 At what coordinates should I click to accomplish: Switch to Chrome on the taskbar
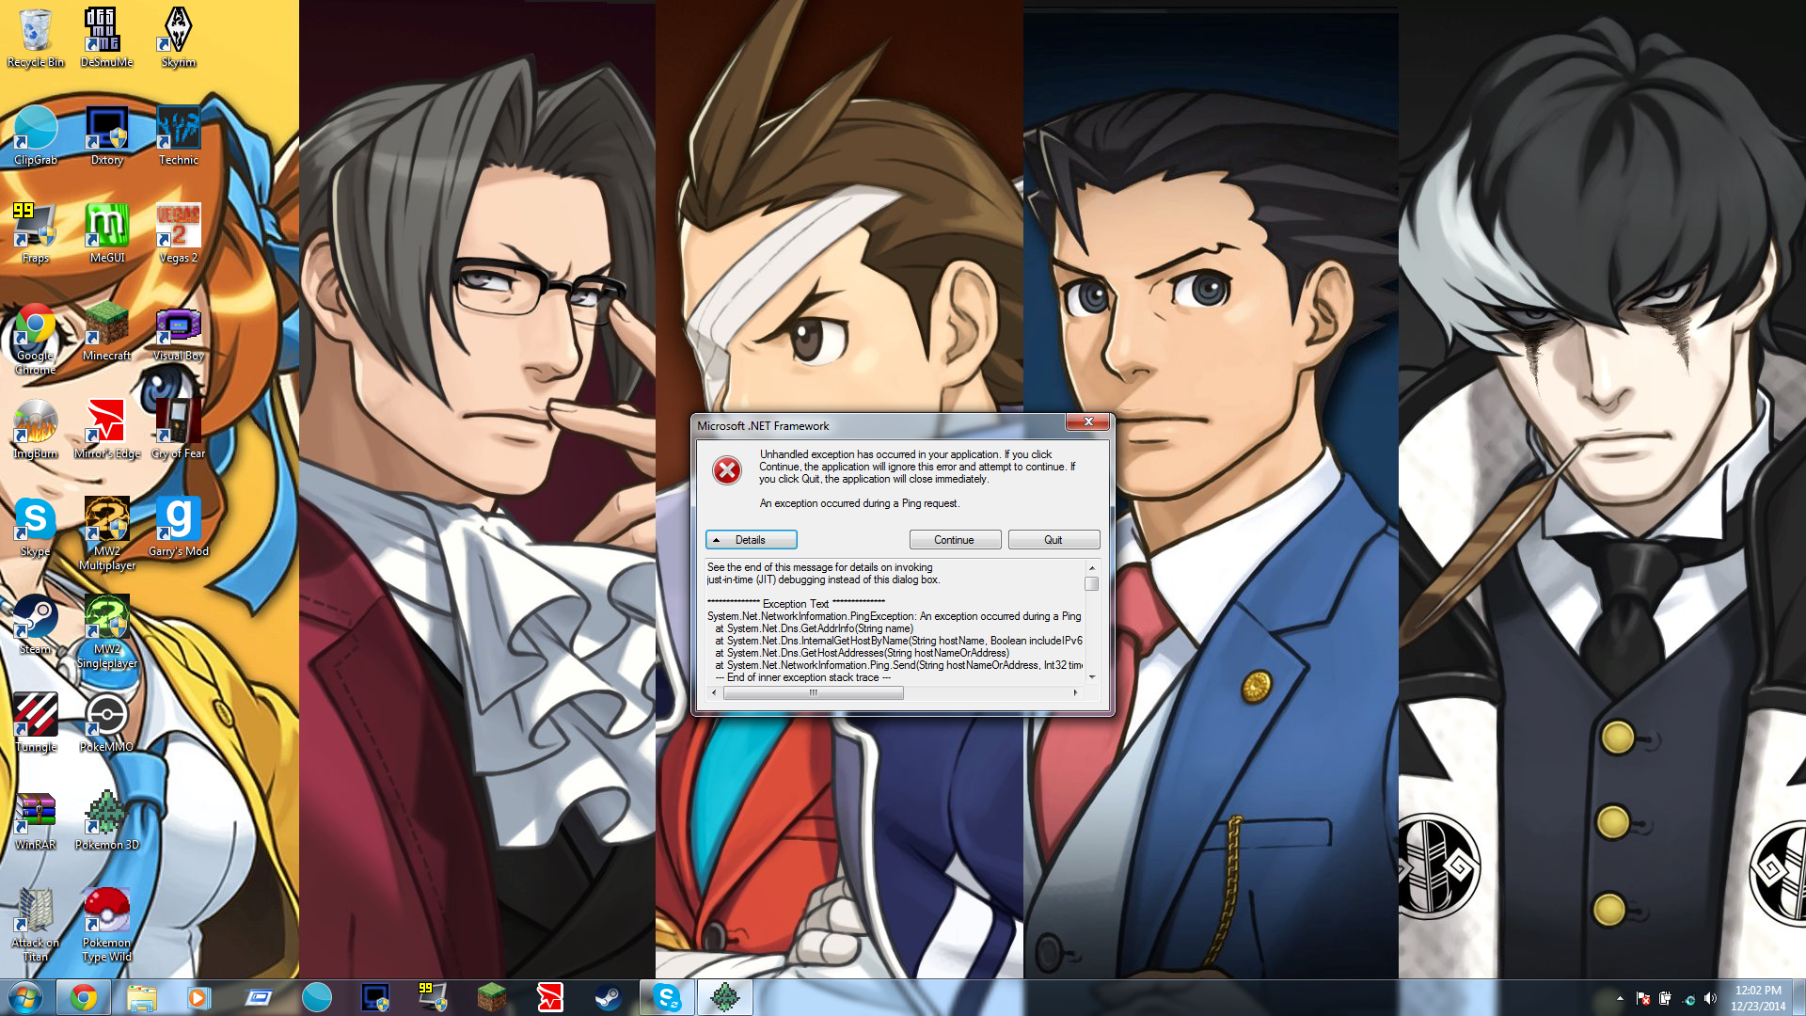click(x=84, y=997)
